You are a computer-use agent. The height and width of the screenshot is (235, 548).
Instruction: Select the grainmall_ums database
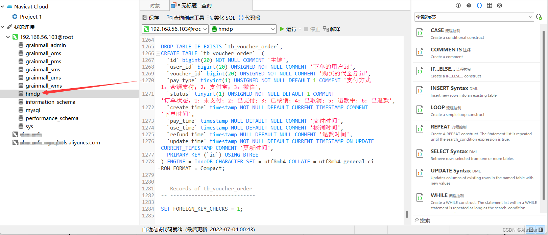coord(43,77)
